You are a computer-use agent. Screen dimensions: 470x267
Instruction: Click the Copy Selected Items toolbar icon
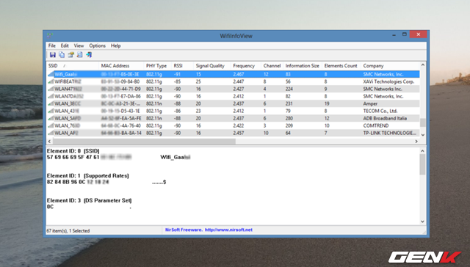pyautogui.click(x=62, y=55)
